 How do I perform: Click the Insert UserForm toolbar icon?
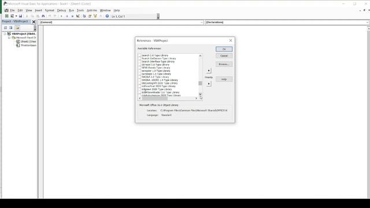pyautogui.click(x=12, y=16)
